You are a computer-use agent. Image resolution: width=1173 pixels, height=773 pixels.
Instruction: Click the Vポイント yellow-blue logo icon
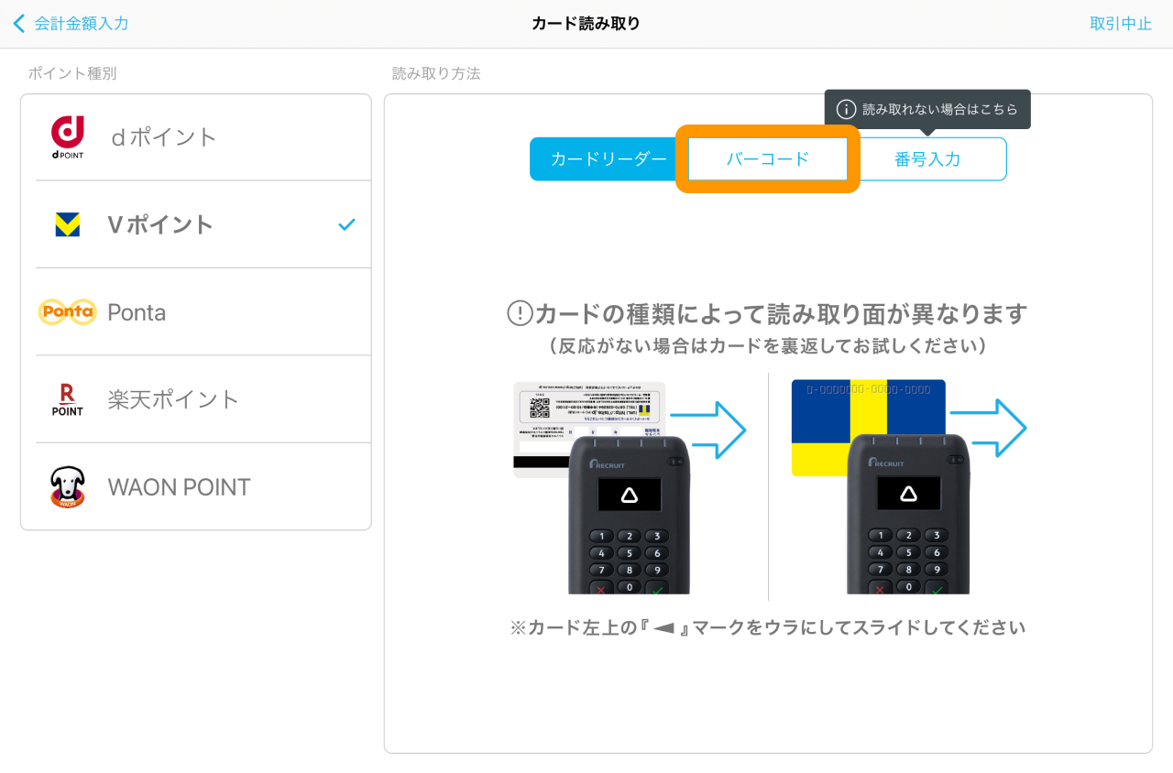tap(68, 224)
